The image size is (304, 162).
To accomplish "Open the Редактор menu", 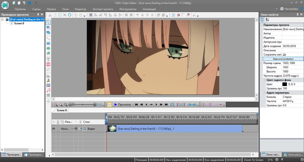I will (81, 9).
